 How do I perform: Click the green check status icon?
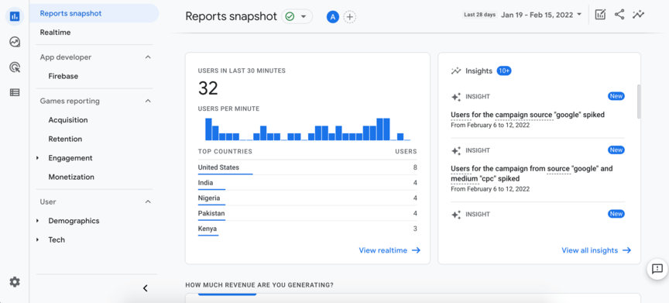[290, 16]
